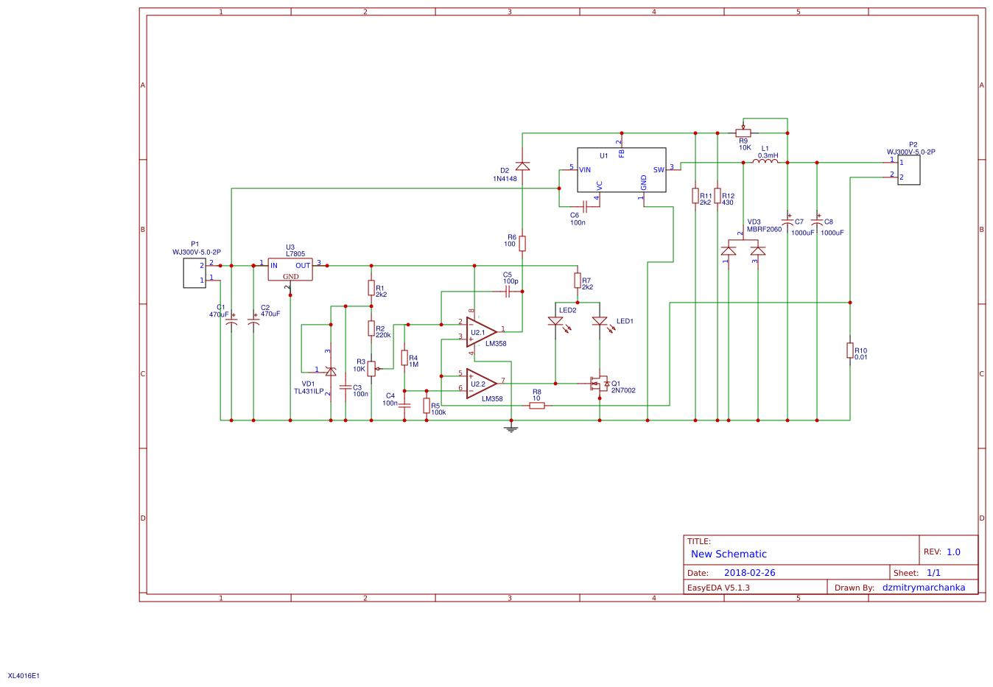
Task: Click the REV value 1.0
Action: click(x=953, y=552)
